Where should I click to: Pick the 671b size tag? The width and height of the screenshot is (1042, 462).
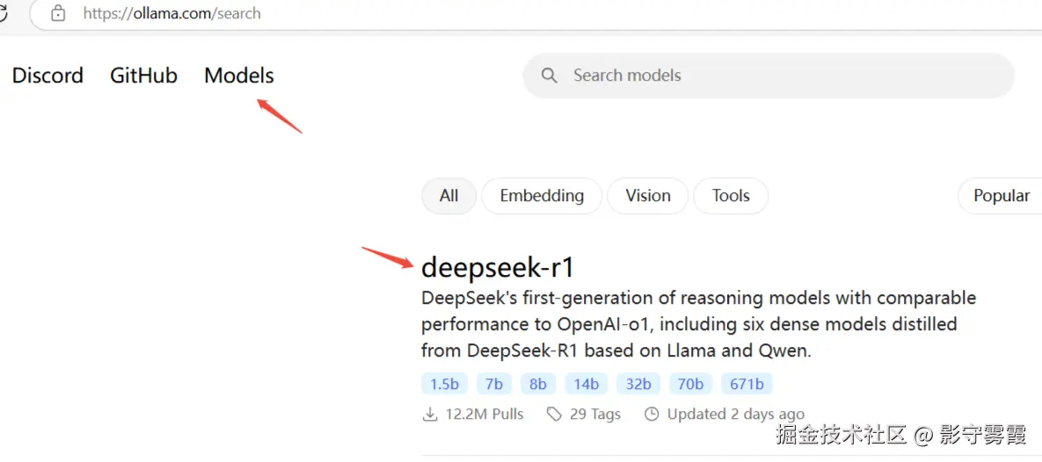pyautogui.click(x=747, y=384)
